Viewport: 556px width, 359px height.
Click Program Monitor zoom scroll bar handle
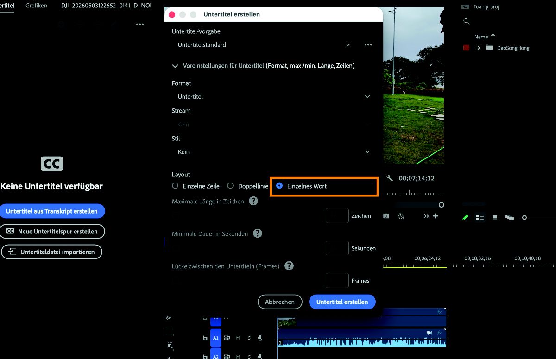click(442, 205)
